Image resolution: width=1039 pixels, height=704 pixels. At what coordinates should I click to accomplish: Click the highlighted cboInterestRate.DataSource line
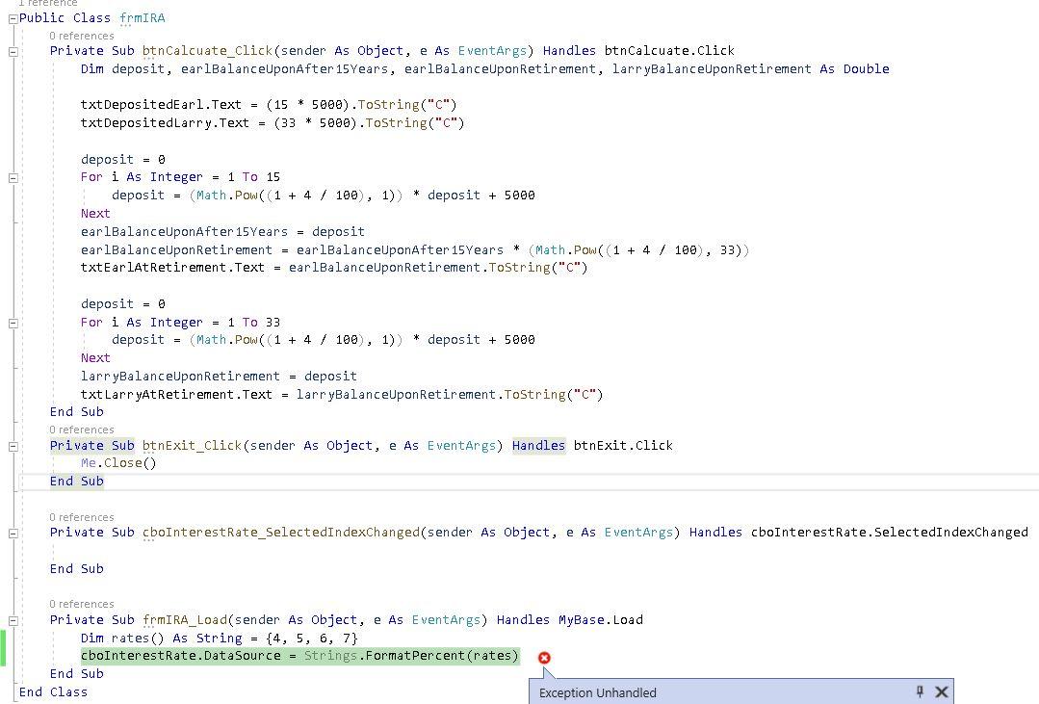point(299,655)
